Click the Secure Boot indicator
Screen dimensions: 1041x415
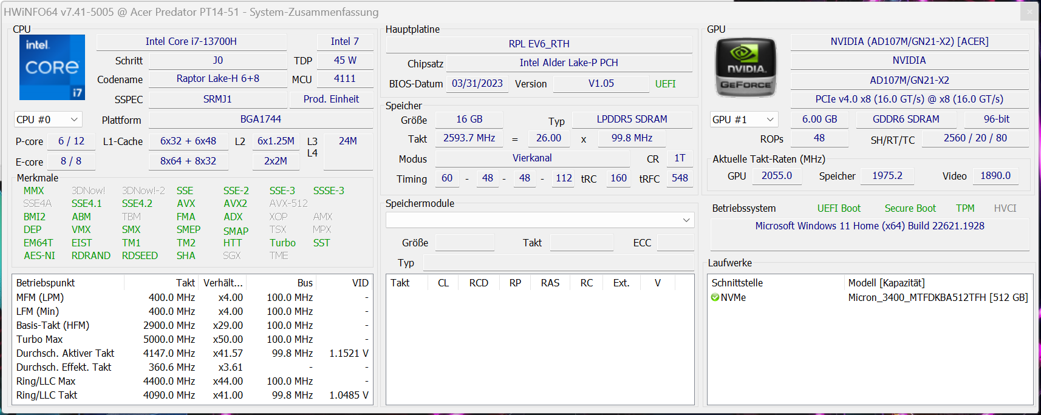click(x=910, y=208)
